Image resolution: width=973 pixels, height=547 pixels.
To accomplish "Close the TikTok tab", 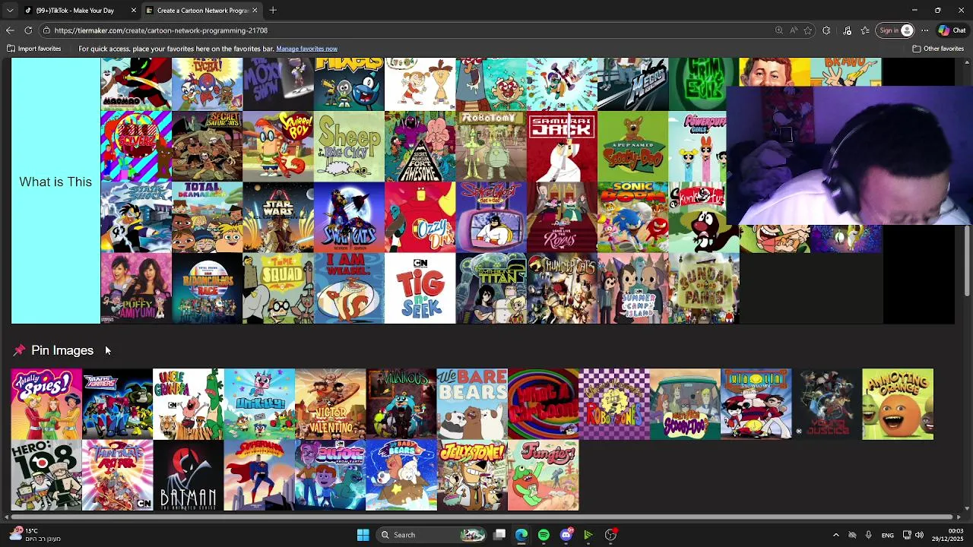I will pyautogui.click(x=134, y=11).
